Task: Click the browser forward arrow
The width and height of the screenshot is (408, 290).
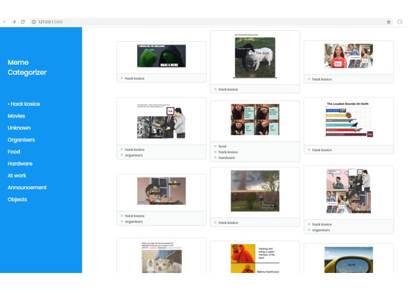Action: 14,22
